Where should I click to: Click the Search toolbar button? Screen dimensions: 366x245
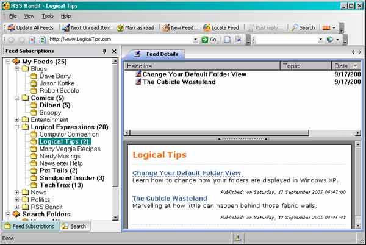pos(303,28)
